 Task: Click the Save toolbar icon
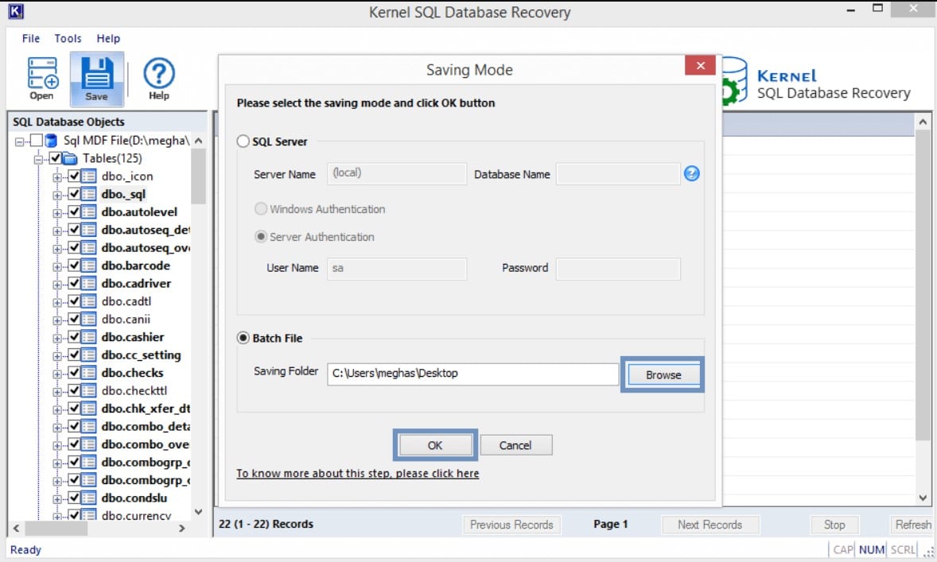pyautogui.click(x=97, y=73)
